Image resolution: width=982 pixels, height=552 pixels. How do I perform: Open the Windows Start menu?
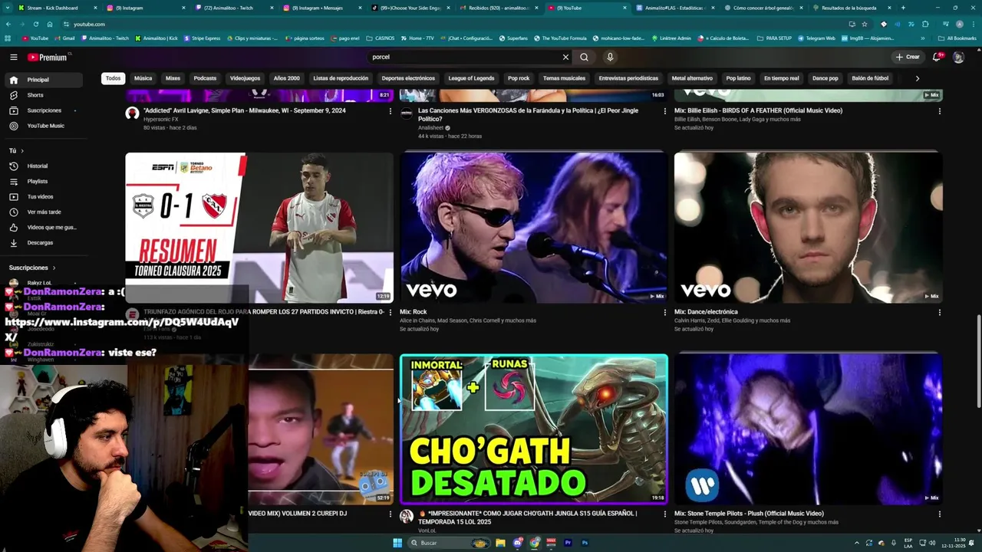[x=397, y=543]
